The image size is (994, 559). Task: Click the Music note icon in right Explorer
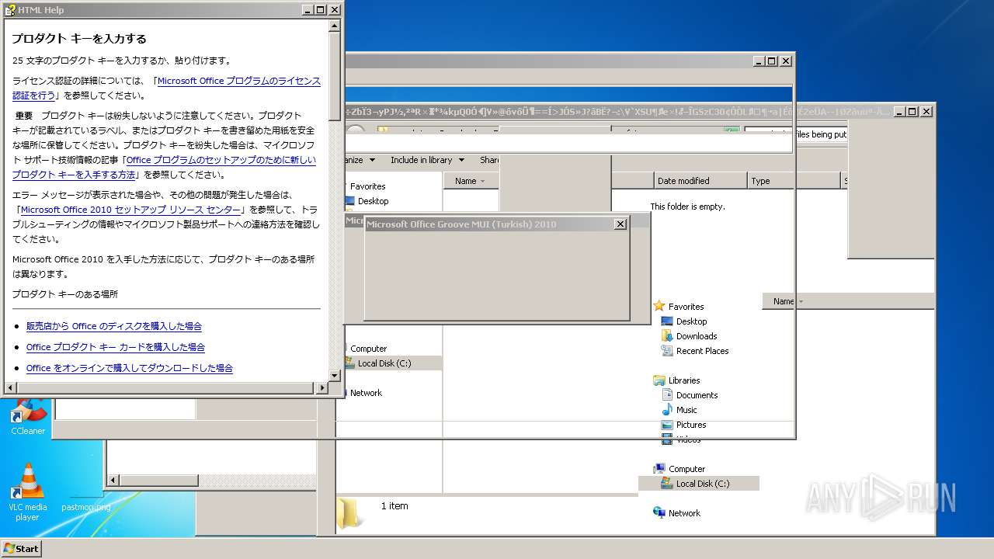click(x=667, y=410)
